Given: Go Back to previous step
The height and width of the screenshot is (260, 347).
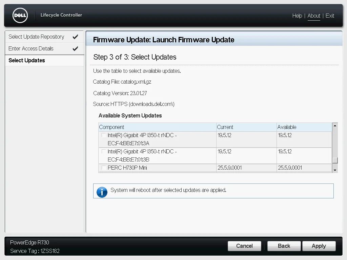Looking at the screenshot, I should (284, 246).
